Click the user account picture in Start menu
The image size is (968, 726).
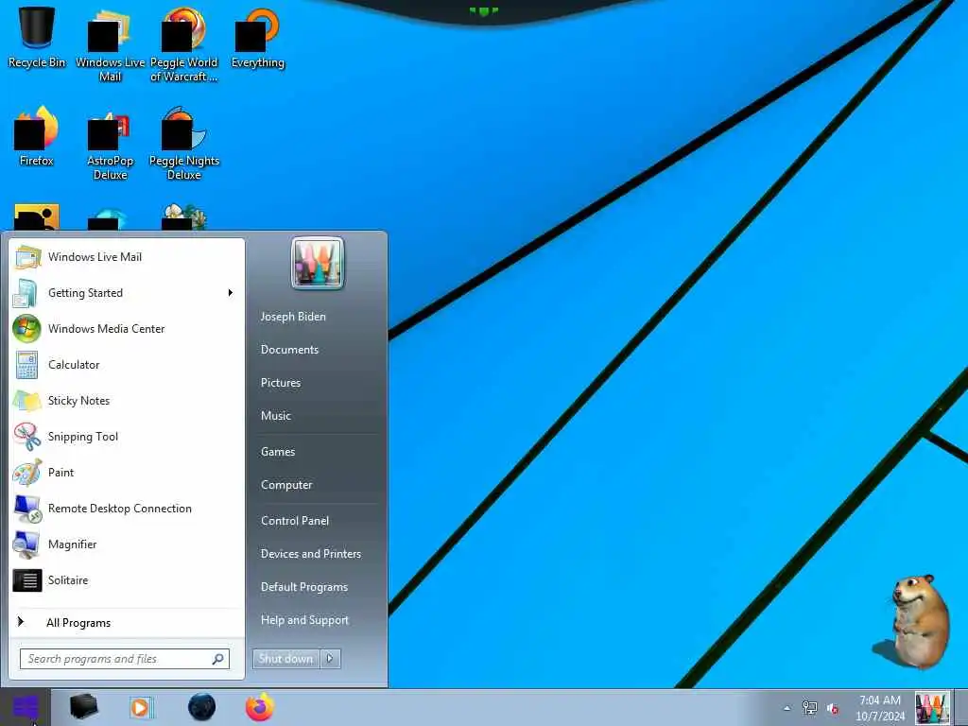318,263
